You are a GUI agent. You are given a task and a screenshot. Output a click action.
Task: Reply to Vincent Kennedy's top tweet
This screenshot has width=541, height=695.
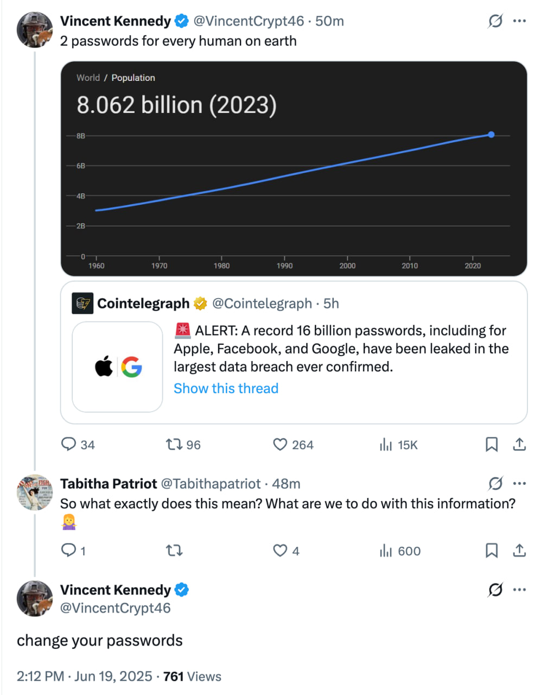[69, 445]
